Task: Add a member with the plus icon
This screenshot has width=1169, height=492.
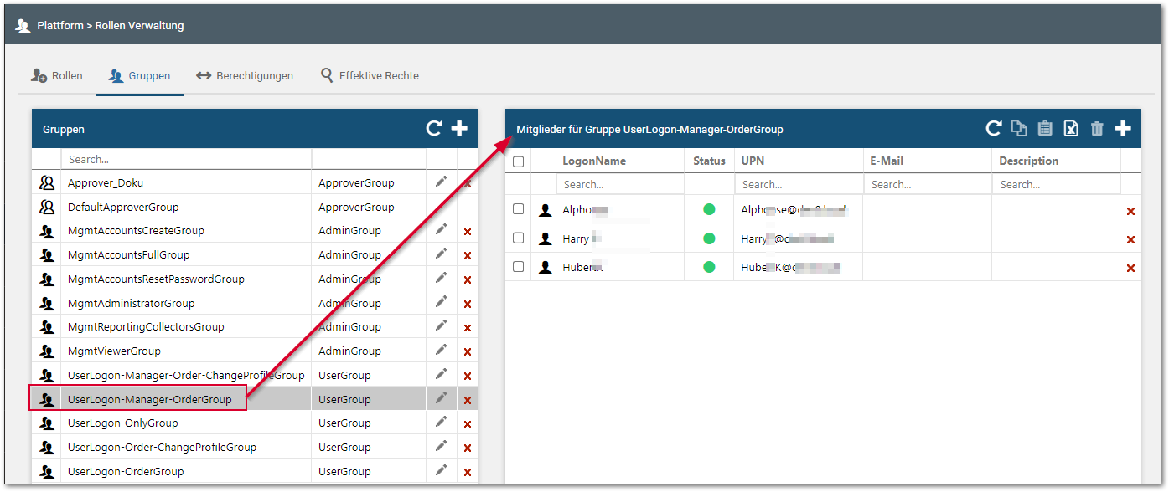Action: pos(1123,129)
